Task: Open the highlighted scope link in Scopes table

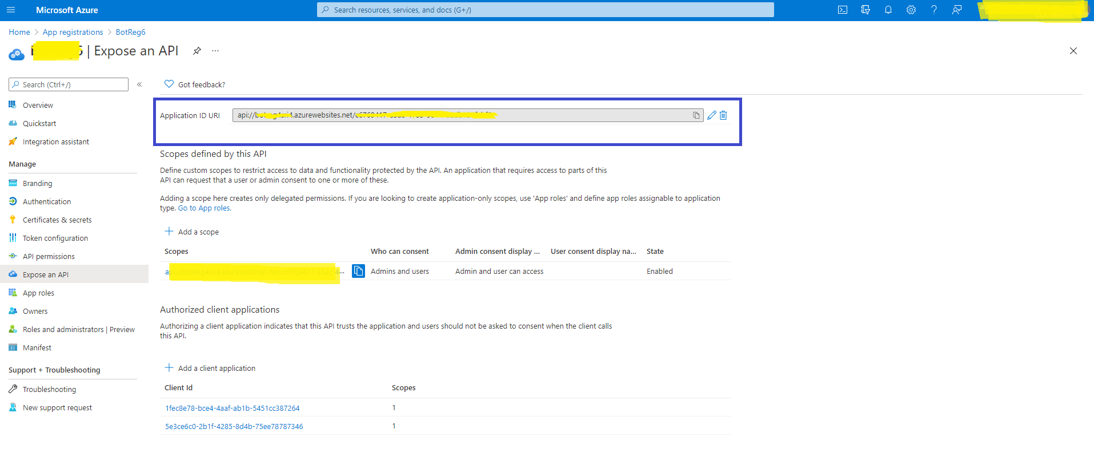Action: tap(254, 272)
